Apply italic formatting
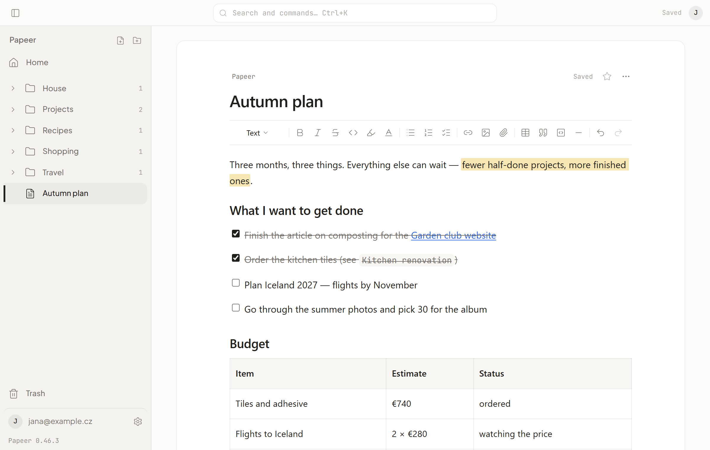Screen dimensions: 710x450 click(x=318, y=133)
